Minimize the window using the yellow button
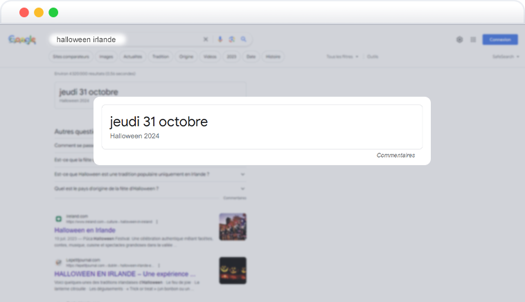This screenshot has width=525, height=302. 39,12
